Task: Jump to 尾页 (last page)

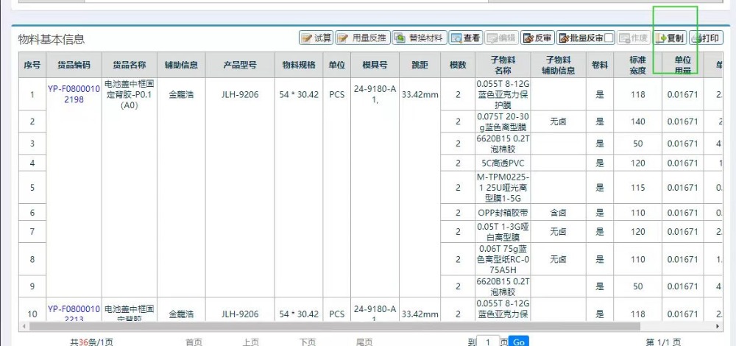Action: 364,342
